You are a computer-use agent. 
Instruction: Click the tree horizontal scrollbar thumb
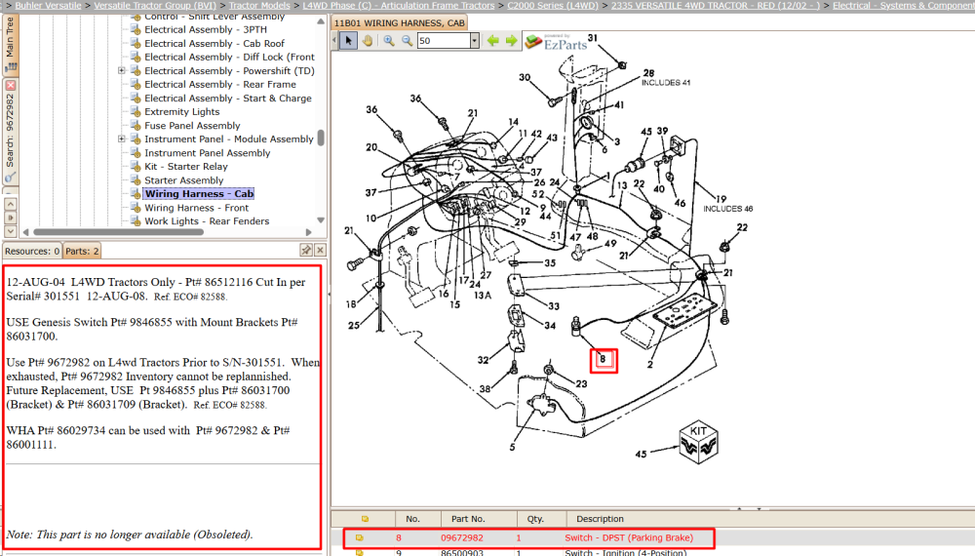point(118,232)
